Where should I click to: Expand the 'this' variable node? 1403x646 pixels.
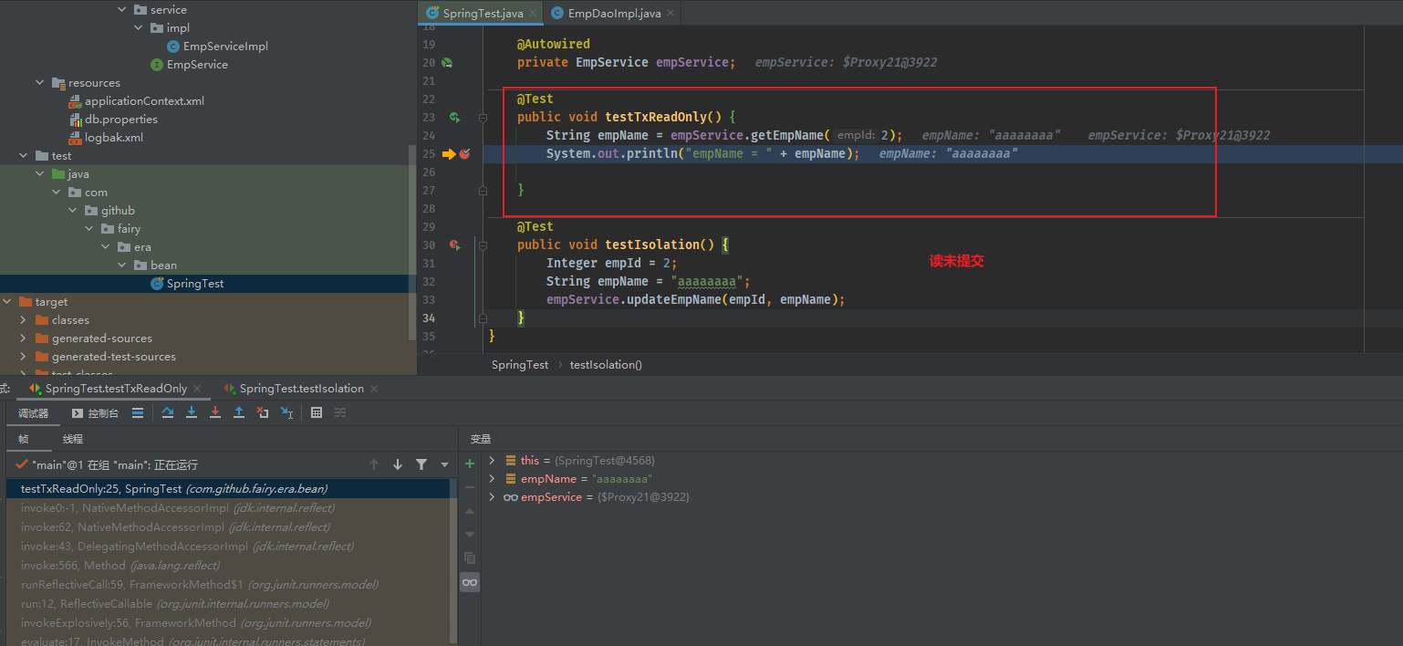tap(492, 460)
